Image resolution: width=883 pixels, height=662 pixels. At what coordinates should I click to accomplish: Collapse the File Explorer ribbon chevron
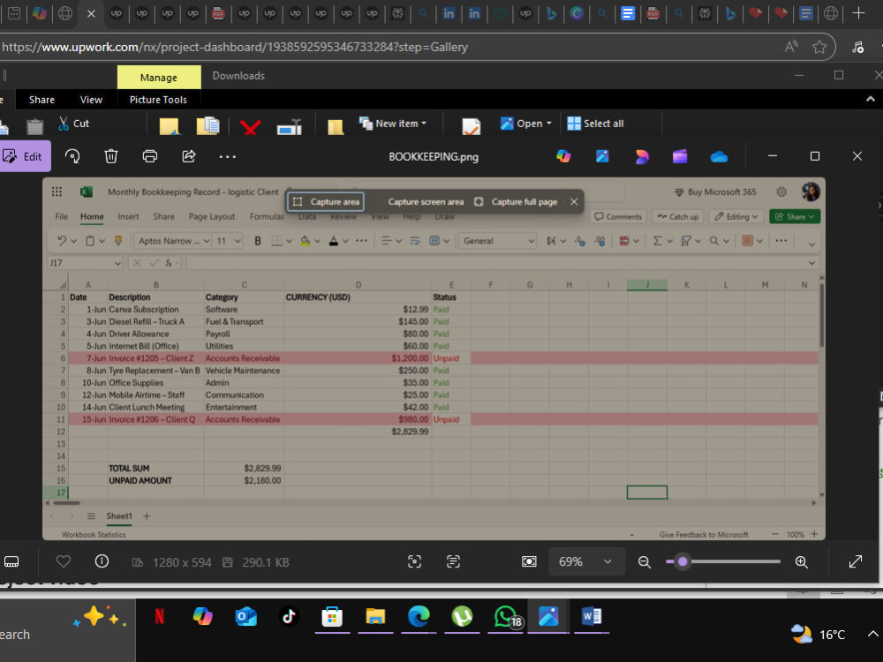[x=870, y=99]
